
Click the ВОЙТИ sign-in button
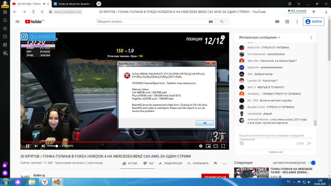[314, 21]
